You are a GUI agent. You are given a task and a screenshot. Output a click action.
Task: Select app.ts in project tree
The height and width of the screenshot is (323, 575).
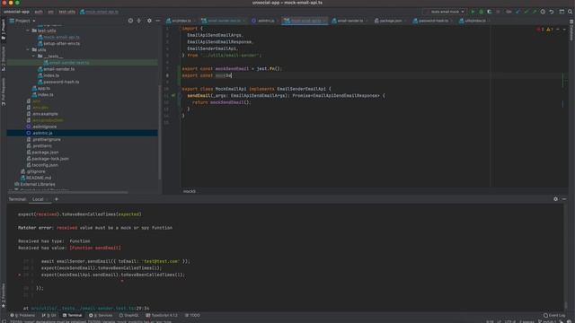pyautogui.click(x=43, y=88)
